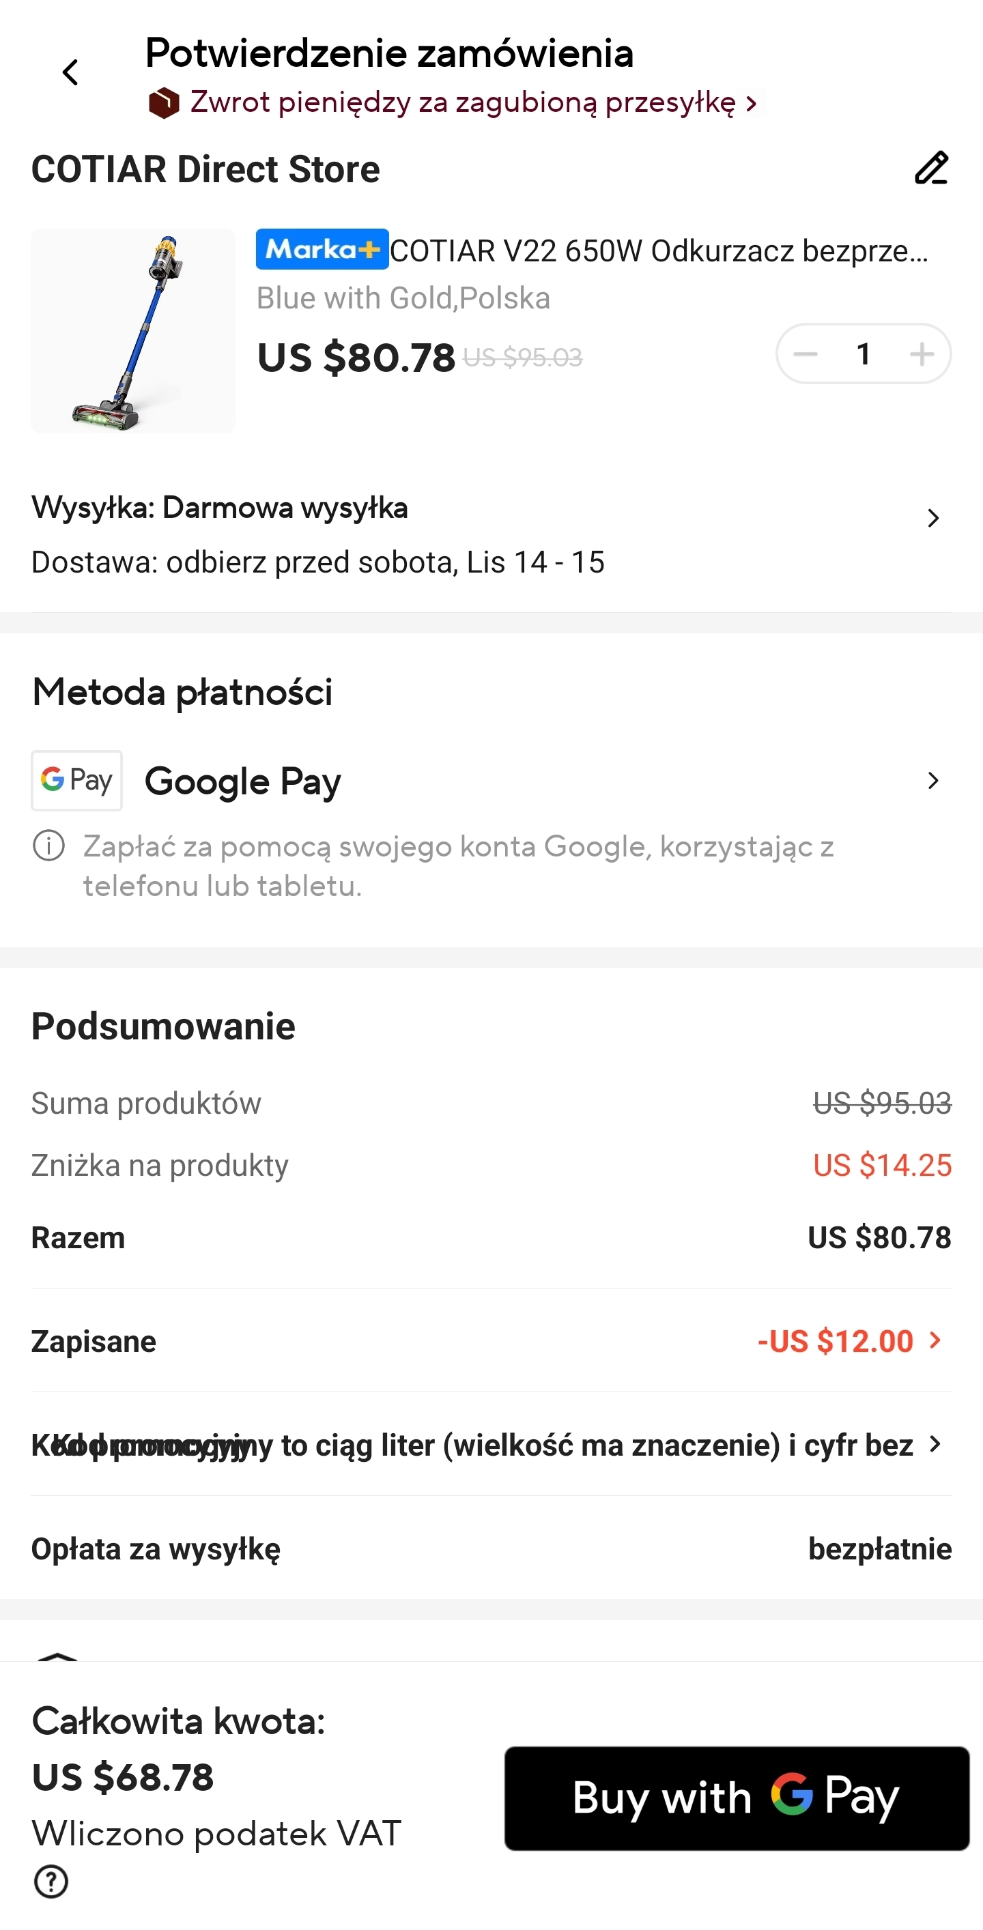The image size is (983, 1930).
Task: Tap the COTIAR V22 product title
Action: click(x=658, y=251)
